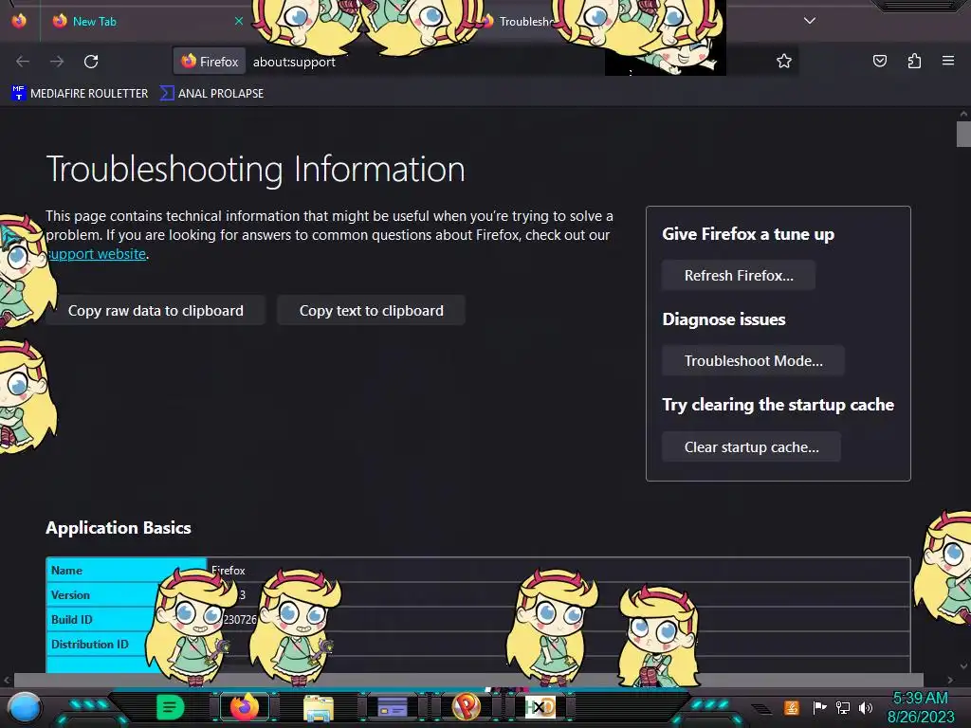Click the Troubleshooting Information page title

pos(255,169)
